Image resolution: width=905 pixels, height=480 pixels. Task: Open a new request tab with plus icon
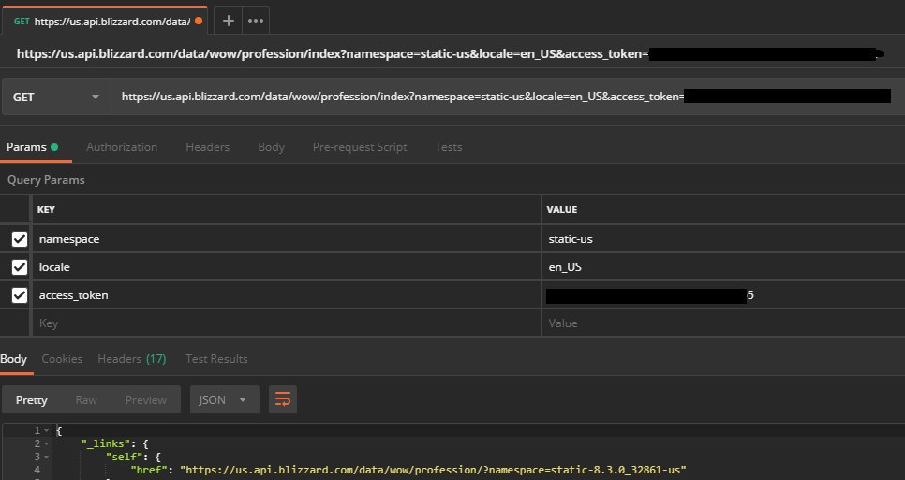(x=228, y=21)
